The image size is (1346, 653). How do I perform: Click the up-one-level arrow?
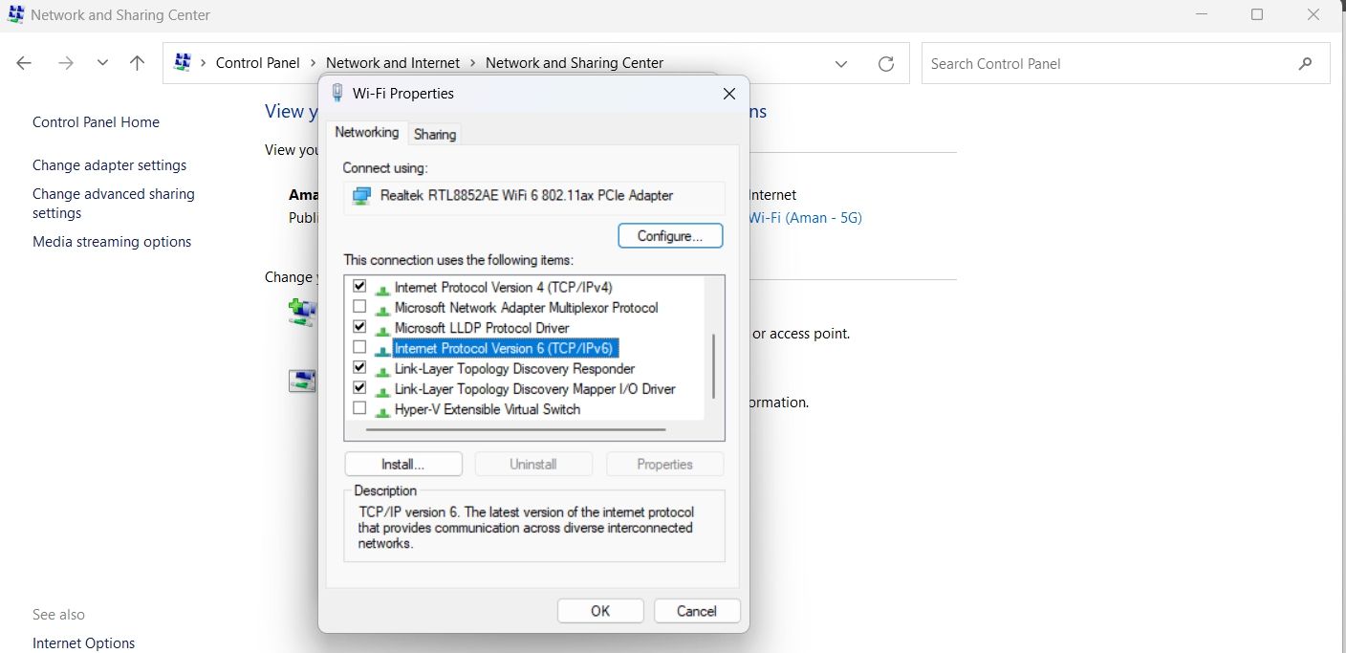(137, 64)
